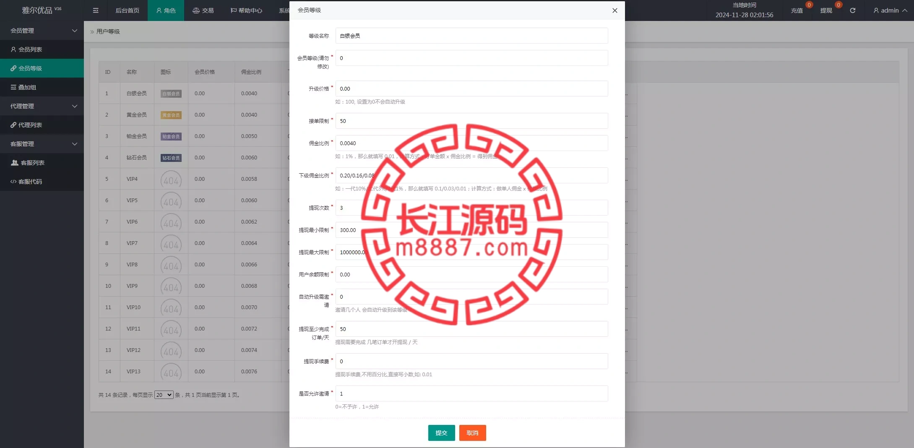Click the 提现至少完成订单/天 input field

(x=471, y=329)
